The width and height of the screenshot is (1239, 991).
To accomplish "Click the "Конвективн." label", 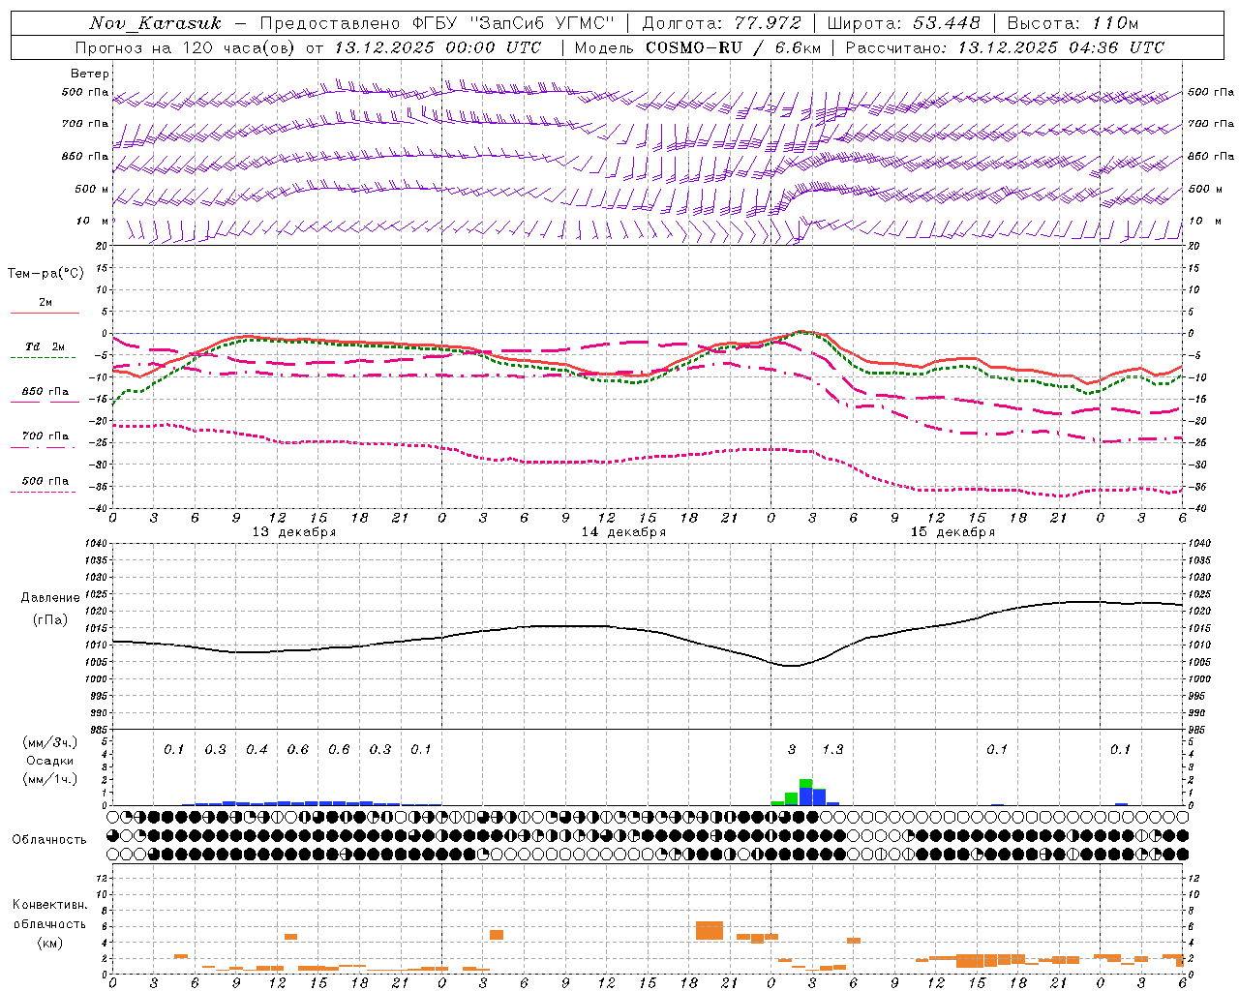I will [x=49, y=905].
